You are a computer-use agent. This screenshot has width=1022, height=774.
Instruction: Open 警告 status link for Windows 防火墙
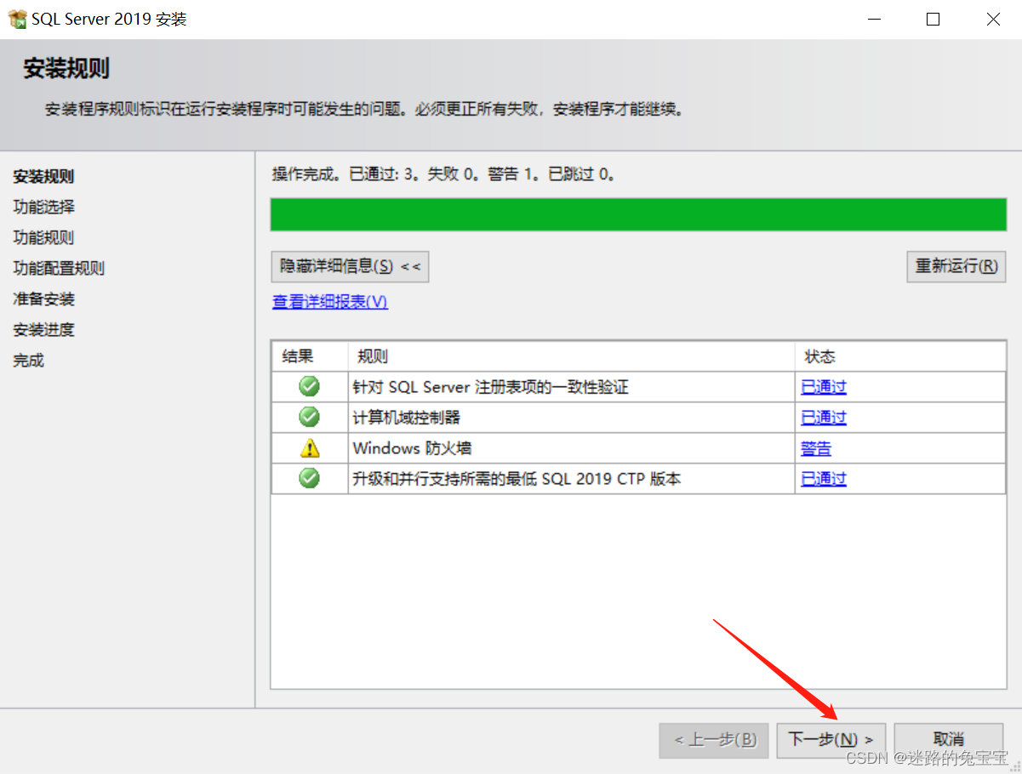(x=816, y=448)
